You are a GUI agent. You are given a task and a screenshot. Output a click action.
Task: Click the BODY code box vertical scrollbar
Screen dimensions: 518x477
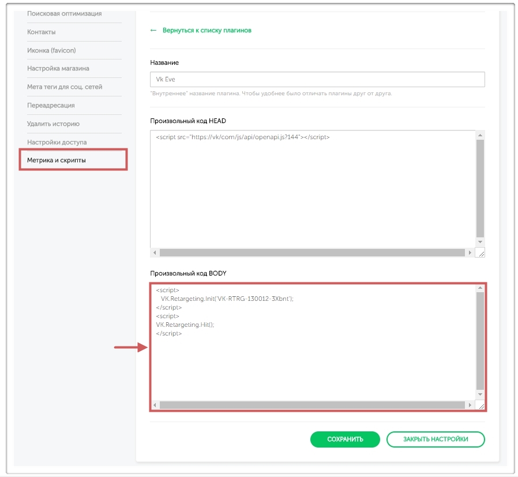click(x=480, y=341)
